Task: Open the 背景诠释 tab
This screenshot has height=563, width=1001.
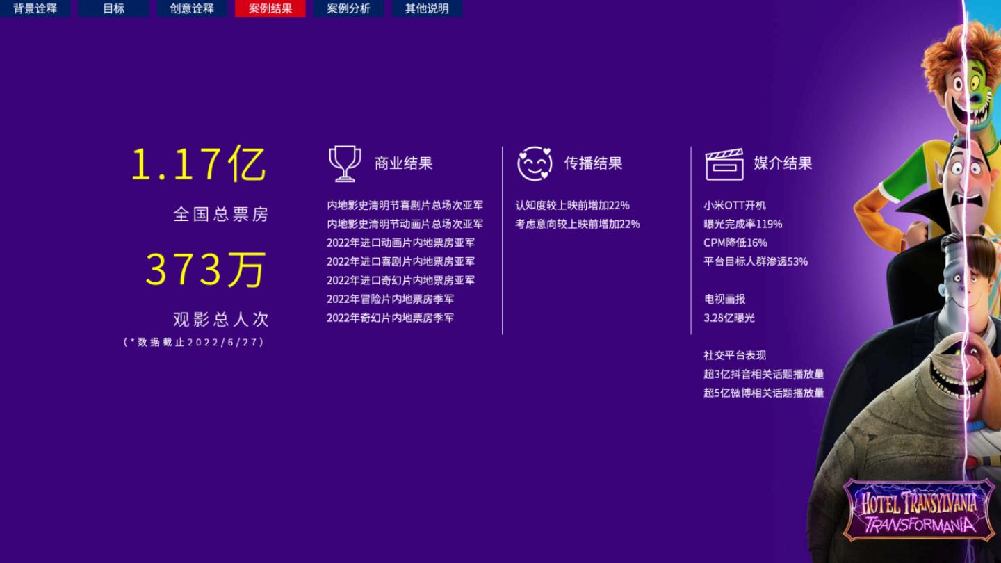Action: point(35,8)
